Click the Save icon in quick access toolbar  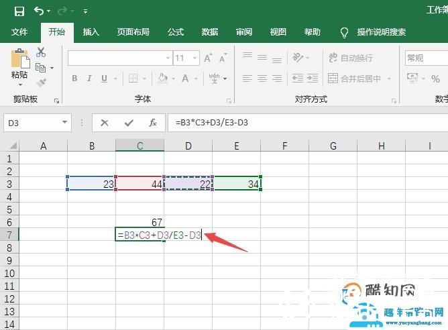tap(19, 11)
